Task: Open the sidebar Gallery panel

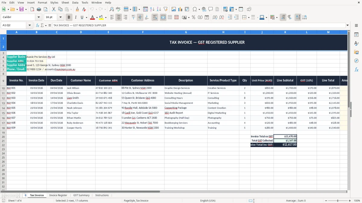Action: (x=356, y=52)
